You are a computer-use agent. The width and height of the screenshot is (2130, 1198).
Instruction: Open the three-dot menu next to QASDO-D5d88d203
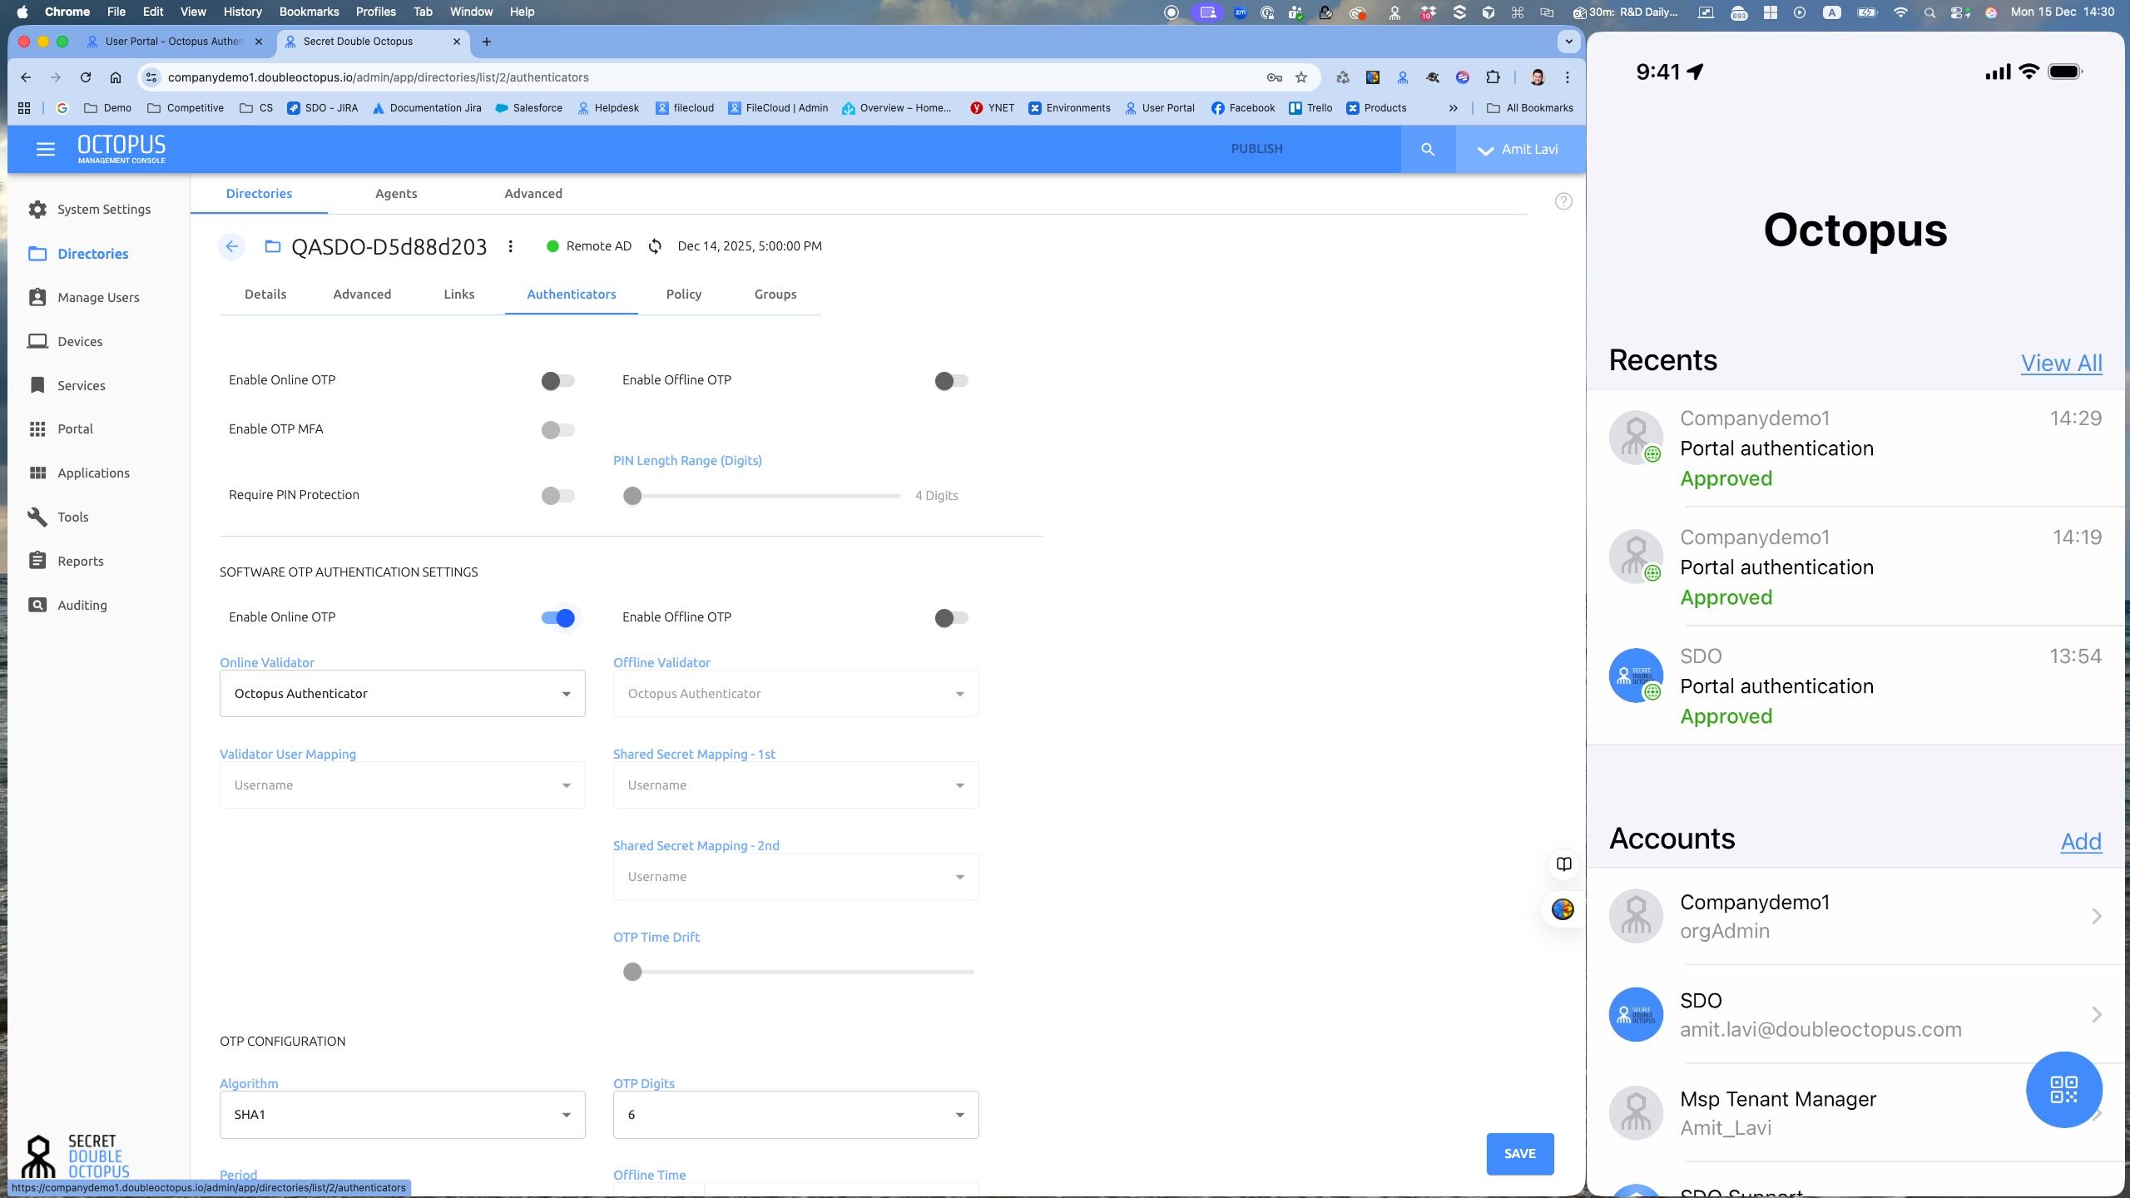coord(510,246)
